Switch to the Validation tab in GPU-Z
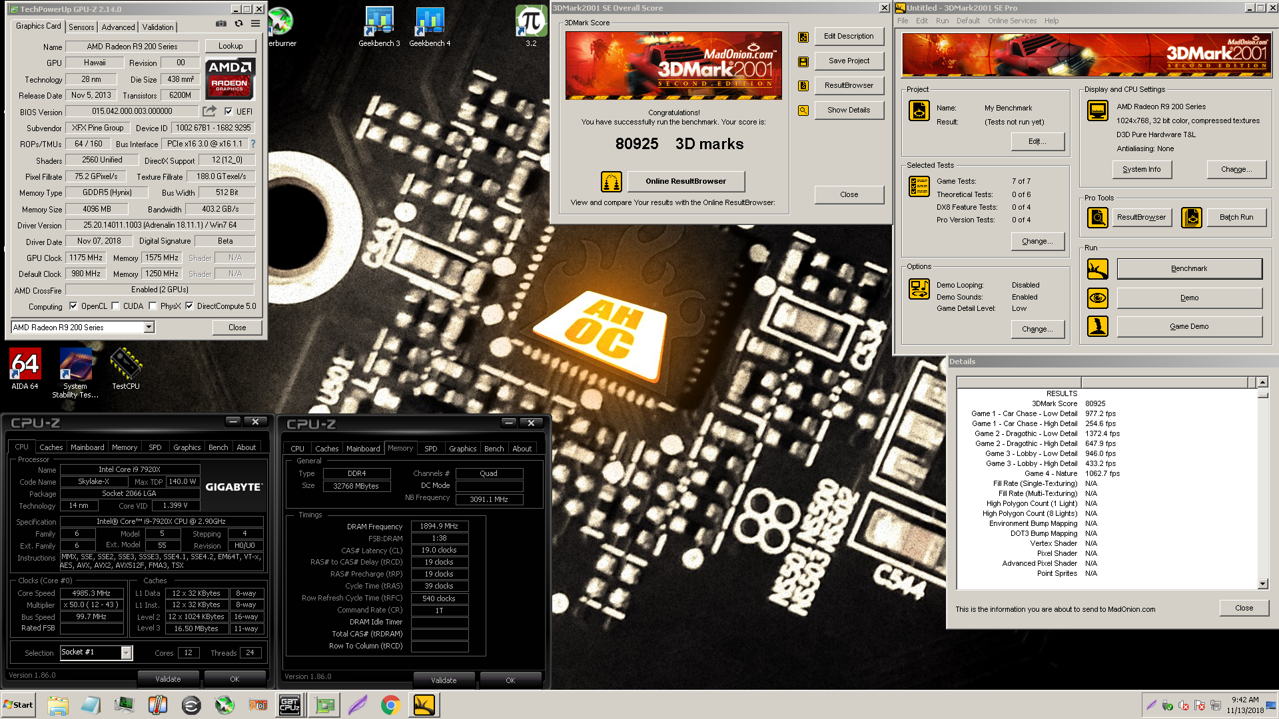The image size is (1279, 719). (158, 27)
